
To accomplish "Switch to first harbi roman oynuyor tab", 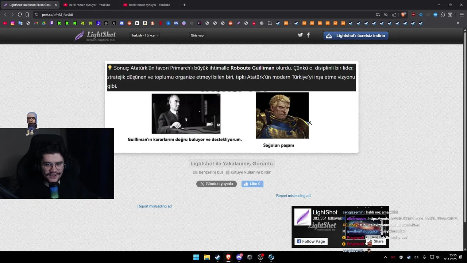I will (x=90, y=5).
